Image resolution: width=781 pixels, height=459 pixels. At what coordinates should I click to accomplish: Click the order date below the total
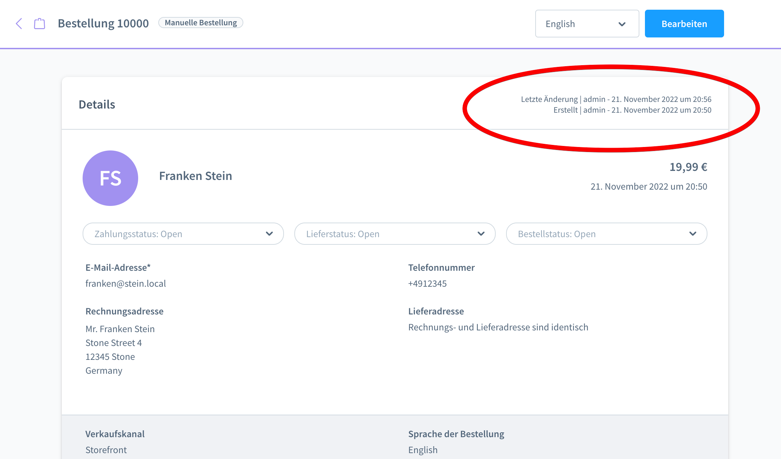[649, 187]
